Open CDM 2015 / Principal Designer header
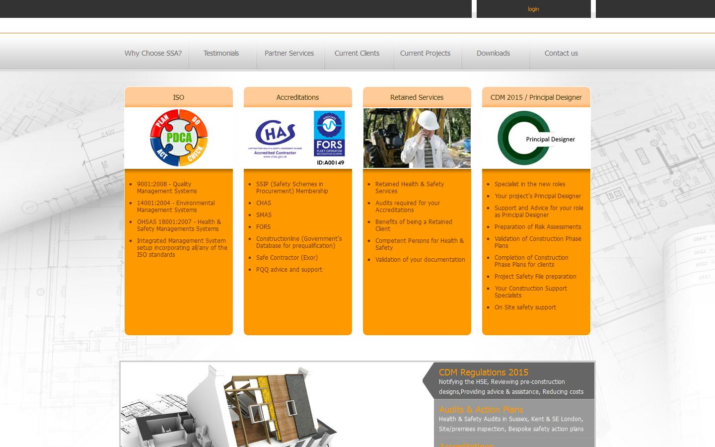The height and width of the screenshot is (447, 715). point(536,97)
